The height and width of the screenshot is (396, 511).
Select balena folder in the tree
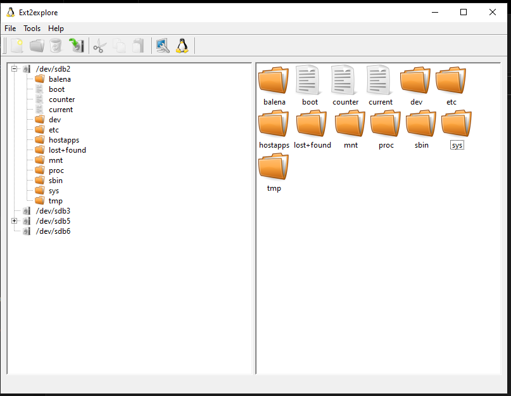click(60, 79)
